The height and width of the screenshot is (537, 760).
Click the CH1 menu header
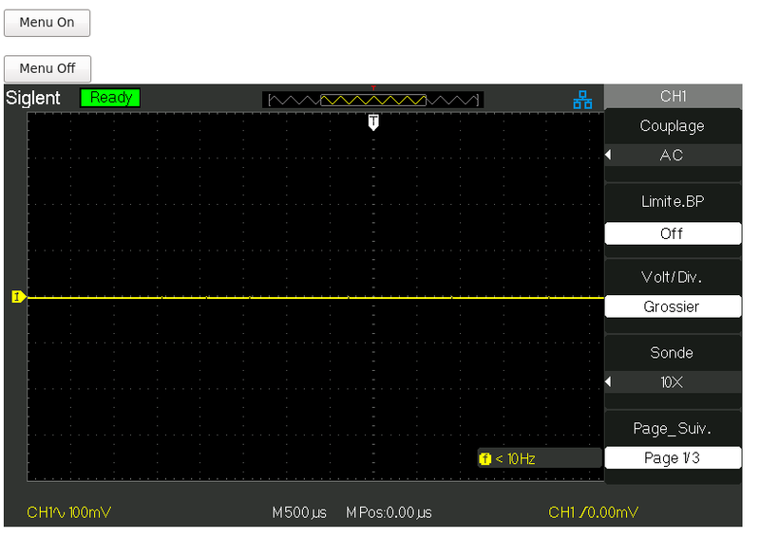[x=672, y=96]
